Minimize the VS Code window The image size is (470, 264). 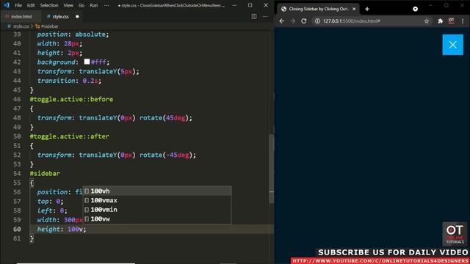(234, 5)
